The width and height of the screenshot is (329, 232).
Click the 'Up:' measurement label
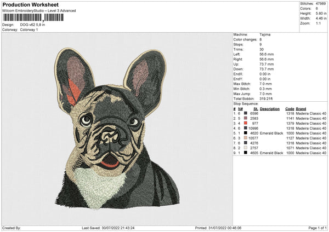pyautogui.click(x=236, y=64)
